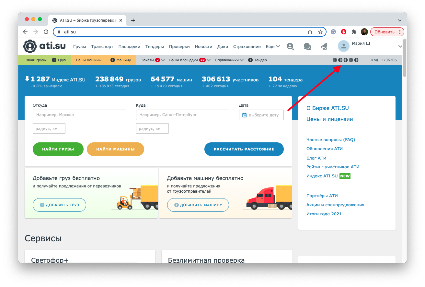Open the Grammarly extension icon
Screen dimensions: 425x287
[333, 32]
